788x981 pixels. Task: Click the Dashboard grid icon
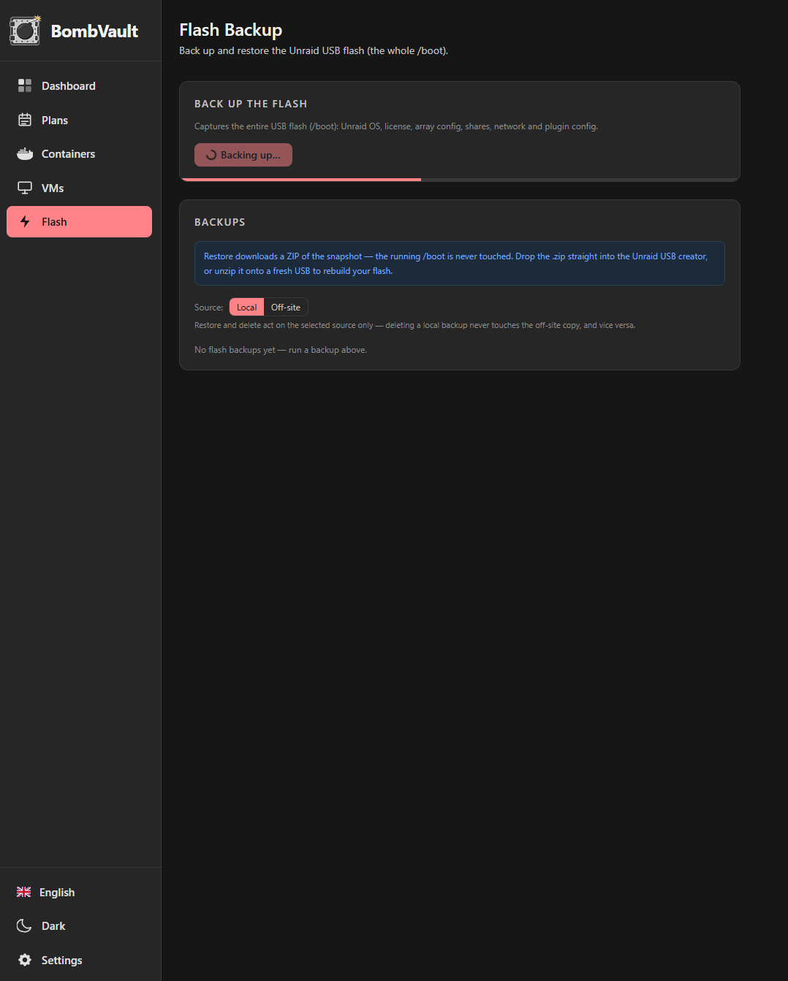coord(25,85)
